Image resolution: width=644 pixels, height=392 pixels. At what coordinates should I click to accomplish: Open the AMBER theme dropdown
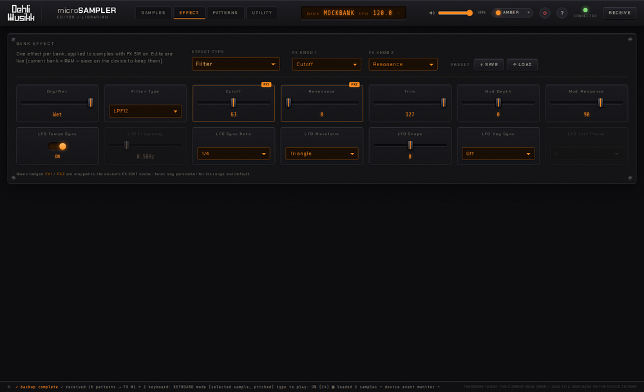pos(512,13)
